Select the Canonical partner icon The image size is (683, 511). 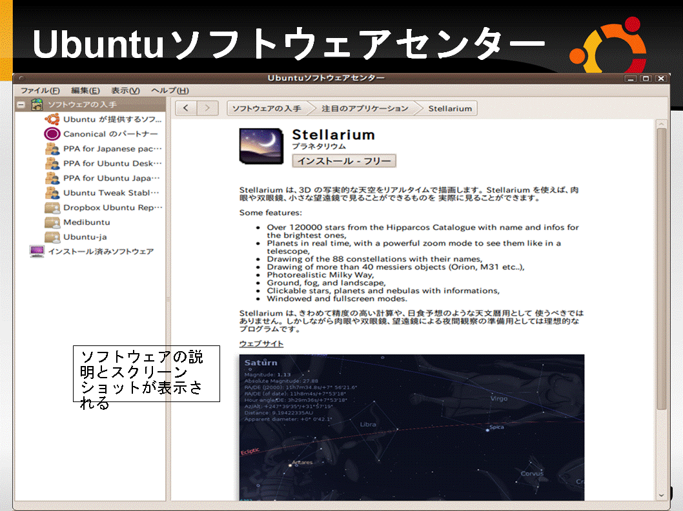(x=52, y=134)
